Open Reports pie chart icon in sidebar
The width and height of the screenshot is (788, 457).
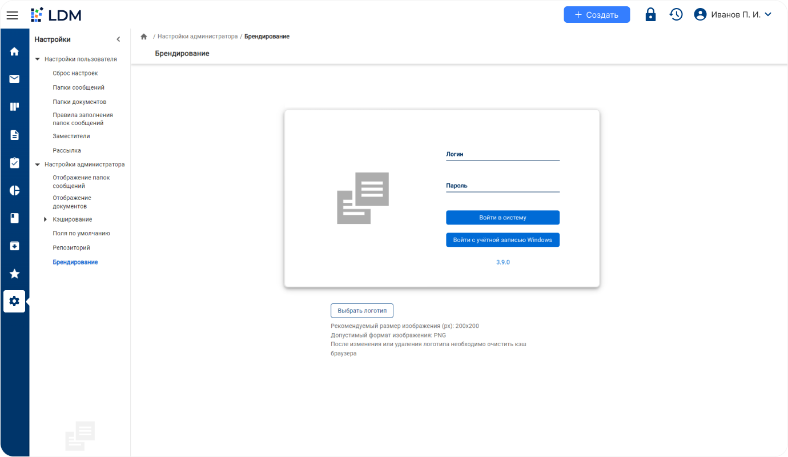[x=15, y=190]
